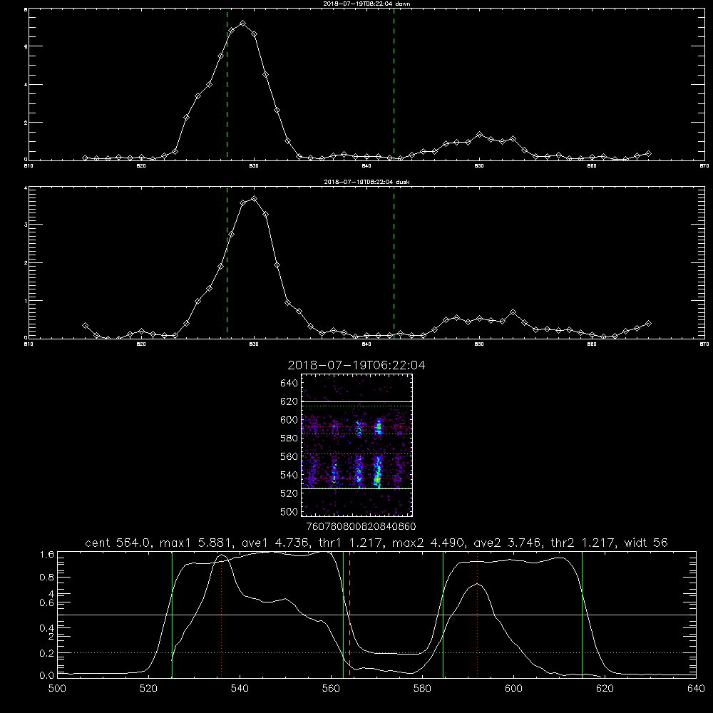Click the '580' y-axis label of the spectrogram image
This screenshot has width=713, height=713.
(289, 438)
